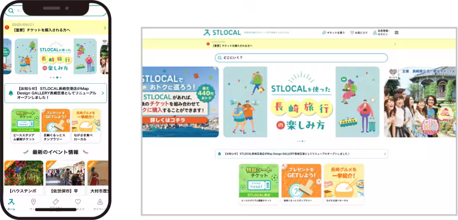Screen dimensions: 458x220
Task: Open the phone's 大村市歴史 event photo
Action: pos(98,173)
